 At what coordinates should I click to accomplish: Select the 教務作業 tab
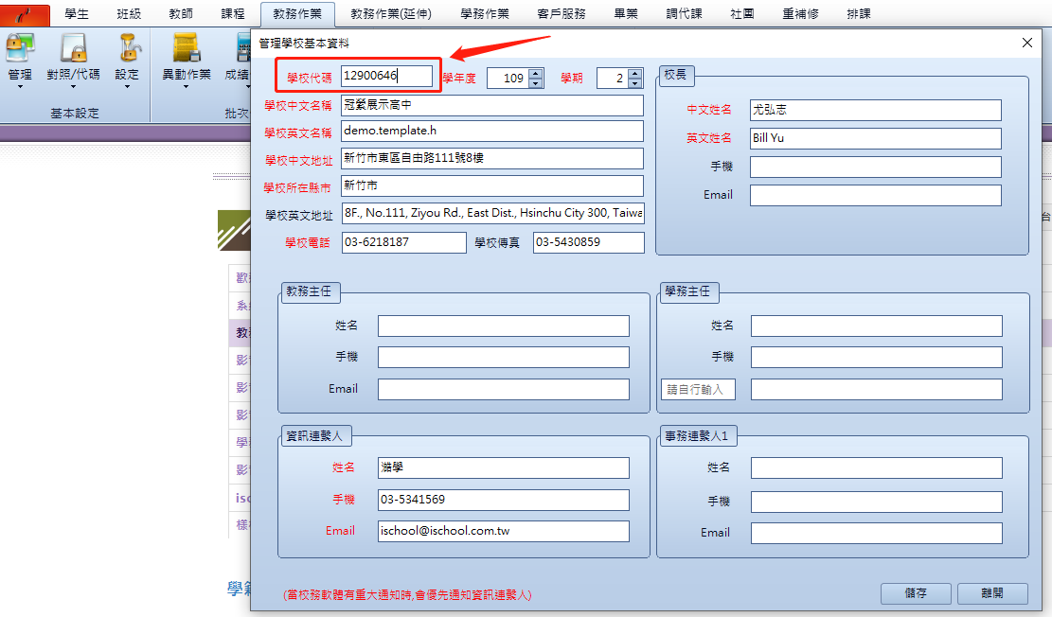tap(297, 14)
